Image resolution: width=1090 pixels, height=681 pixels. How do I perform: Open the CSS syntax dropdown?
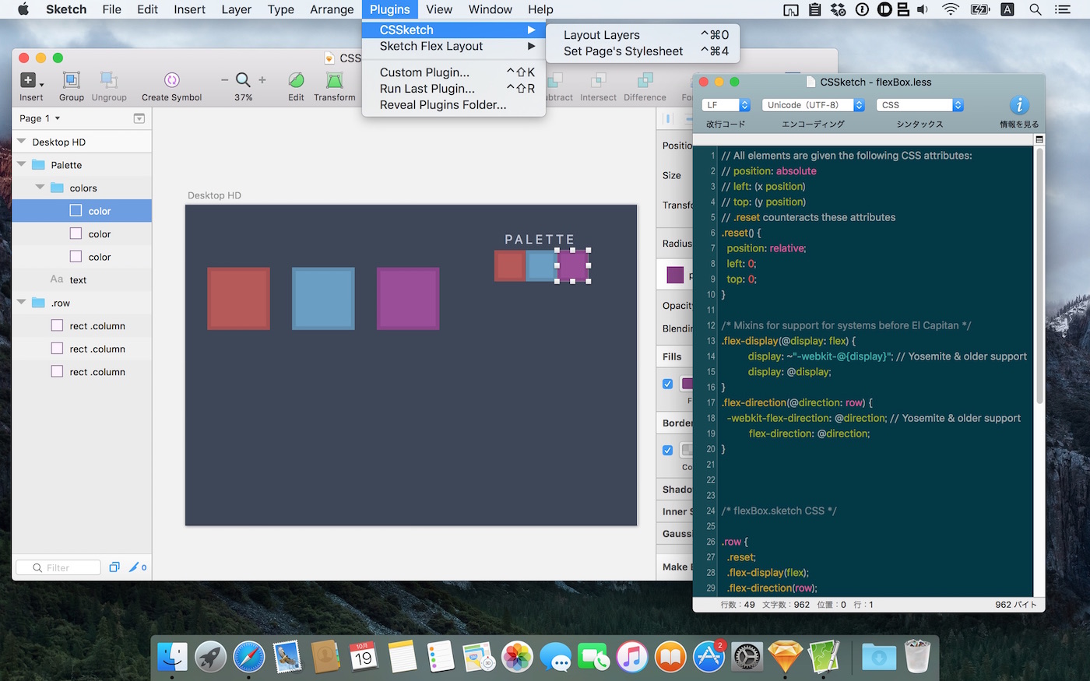point(919,105)
